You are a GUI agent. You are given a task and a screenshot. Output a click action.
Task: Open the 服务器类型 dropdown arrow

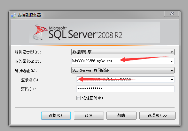click(x=172, y=52)
